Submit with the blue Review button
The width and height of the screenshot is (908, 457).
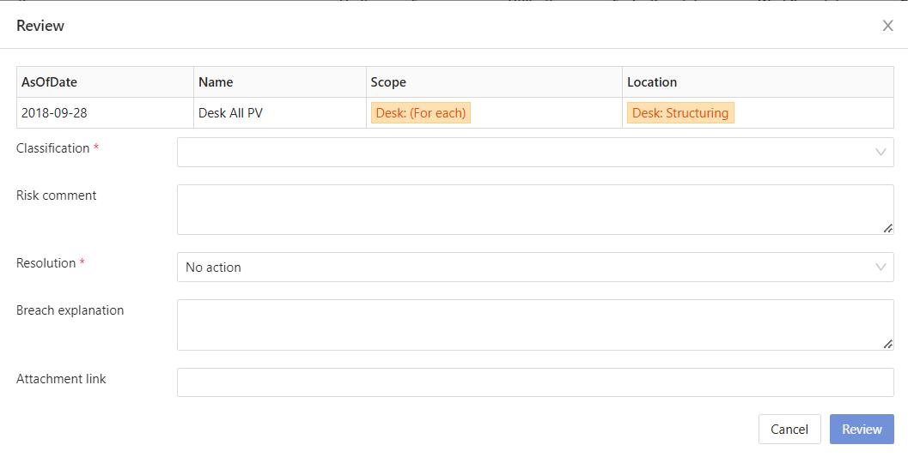(x=862, y=430)
